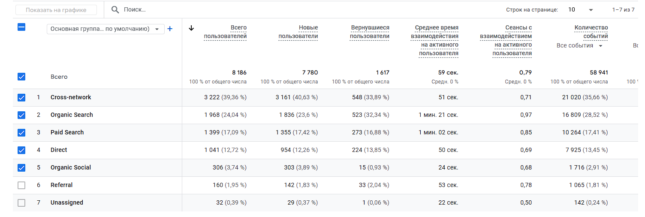
Task: Expand the 'Все события' event filter
Action: coord(580,45)
